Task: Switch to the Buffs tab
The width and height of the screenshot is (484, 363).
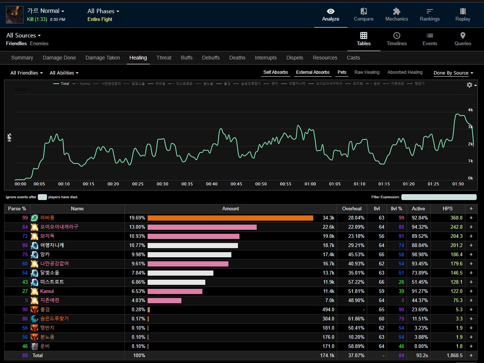Action: [x=187, y=58]
